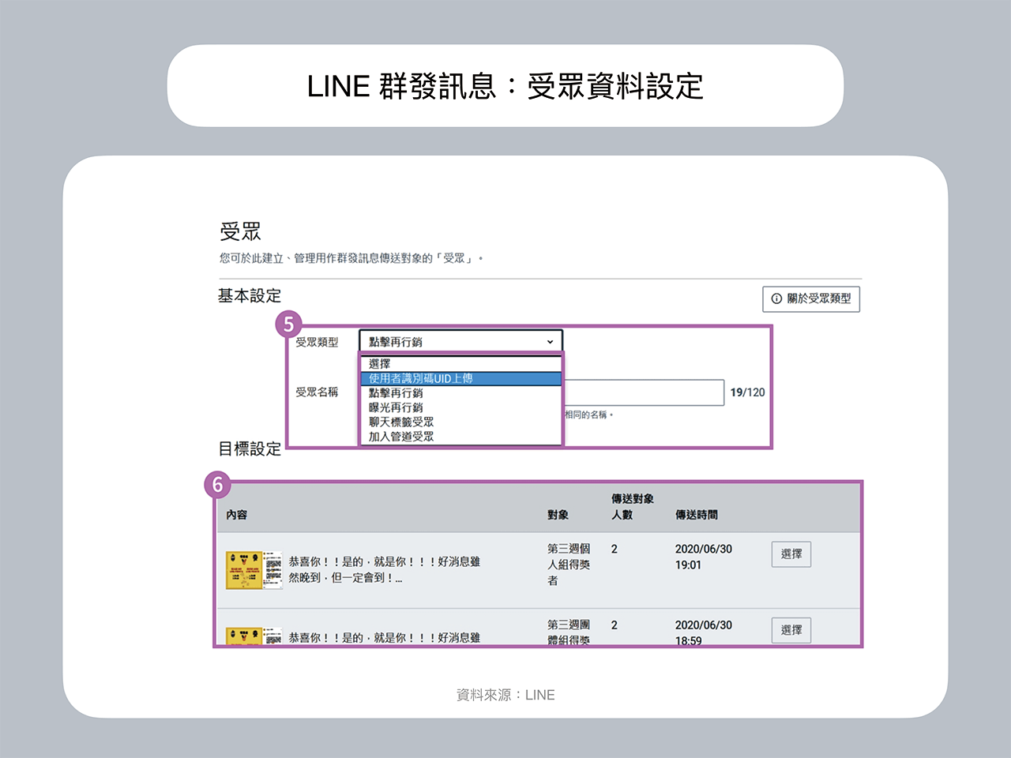Click message text in the 19:01 row
The image size is (1011, 758).
[x=384, y=569]
